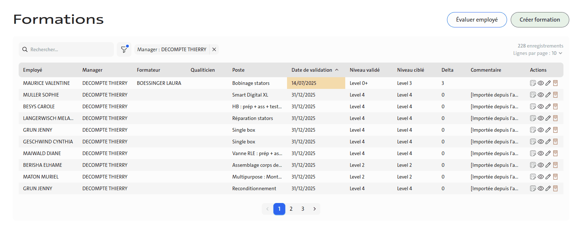Archive the BESYS CAROLE formation row

pyautogui.click(x=555, y=106)
